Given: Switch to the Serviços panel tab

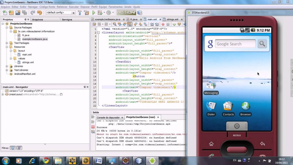Looking at the screenshot, I should pos(67,19).
